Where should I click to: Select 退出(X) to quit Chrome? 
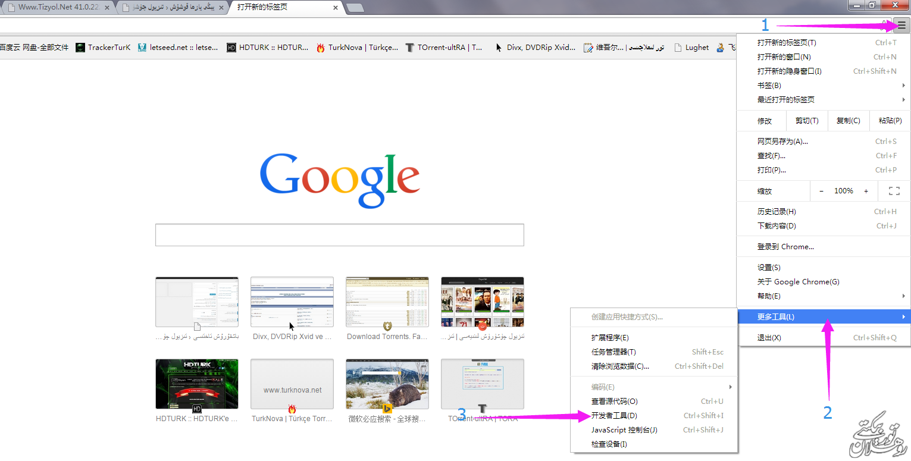coord(824,338)
